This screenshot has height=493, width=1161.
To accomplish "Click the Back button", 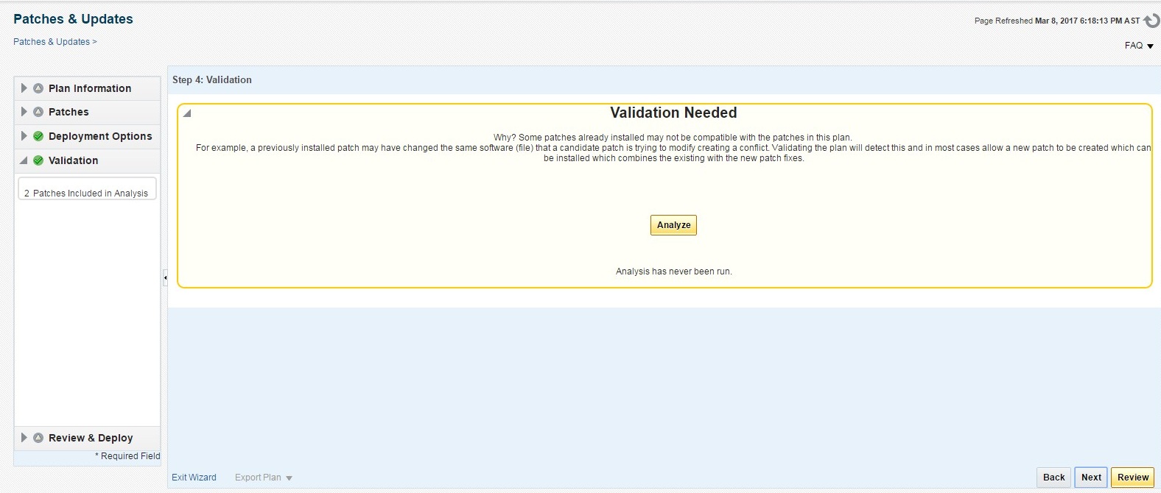I will point(1053,478).
